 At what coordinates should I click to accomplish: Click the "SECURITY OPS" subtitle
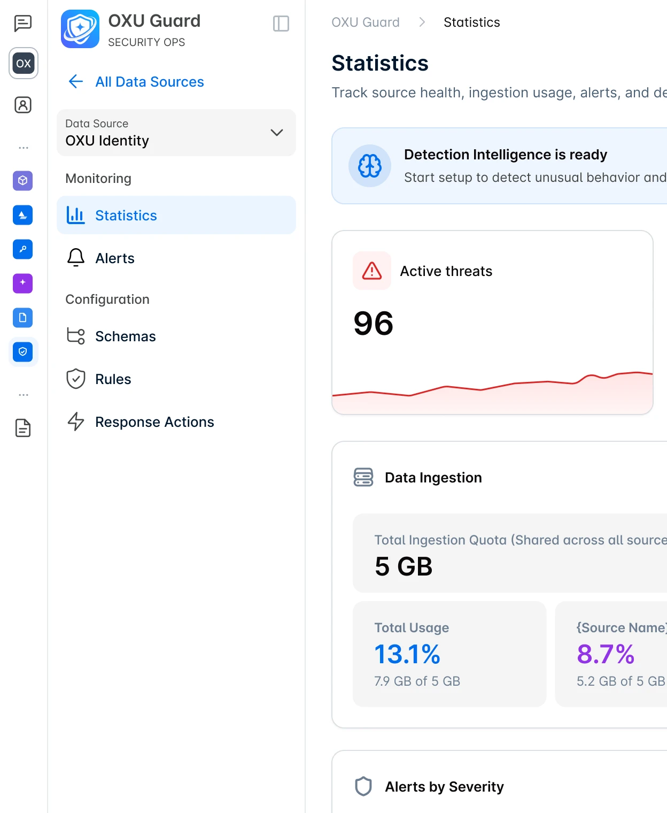coord(146,42)
